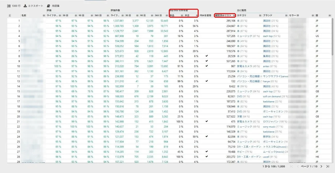Open the カテゴリ column menu icon
Image resolution: width=335 pixels, height=173 pixels.
coord(261,15)
